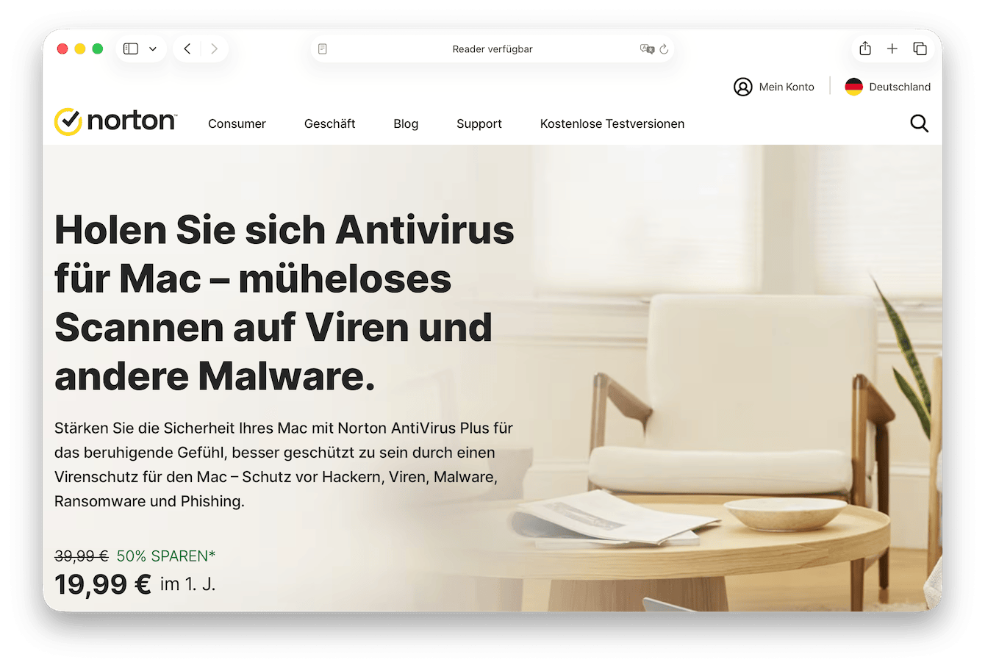Open the Consumer menu

(x=237, y=123)
